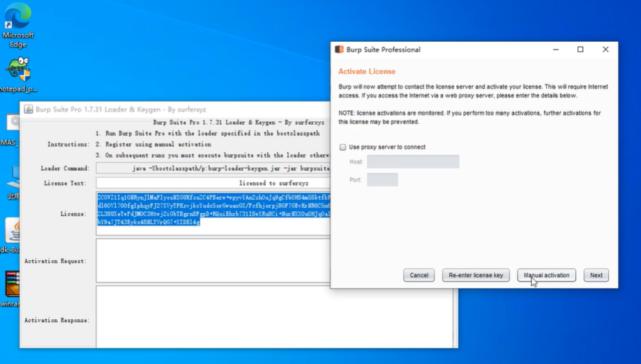Click the Loader Command field in keygen
The height and width of the screenshot is (364, 641).
click(x=213, y=168)
